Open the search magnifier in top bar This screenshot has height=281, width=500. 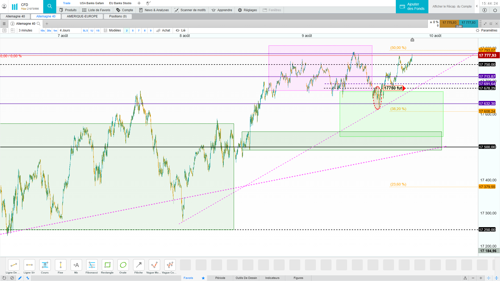point(49,7)
